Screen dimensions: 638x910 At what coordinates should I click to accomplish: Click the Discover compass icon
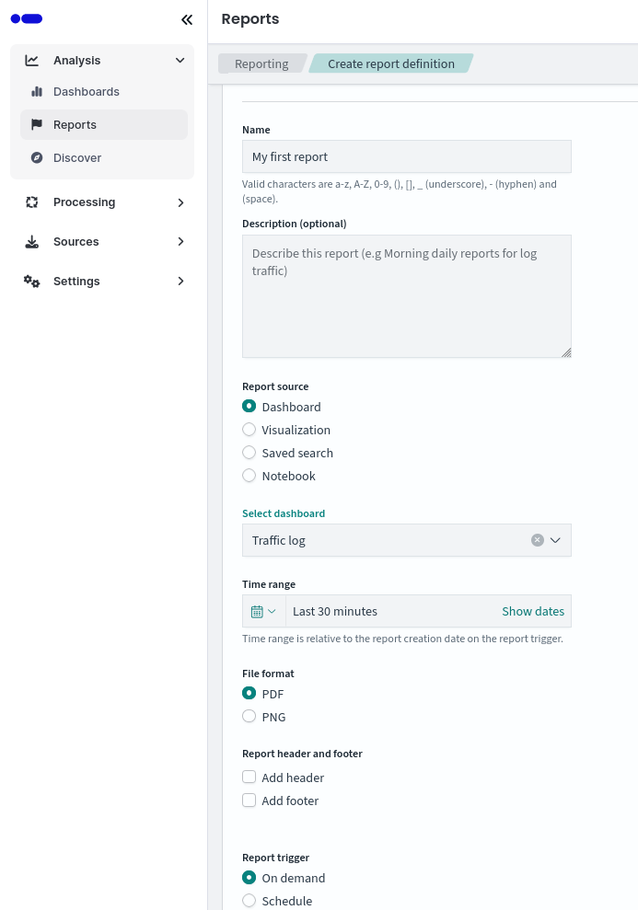(x=37, y=158)
